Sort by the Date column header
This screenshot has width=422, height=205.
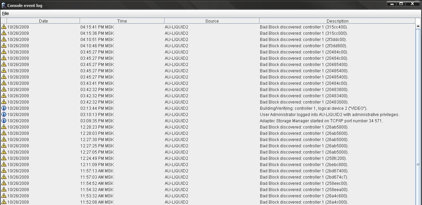coord(43,21)
